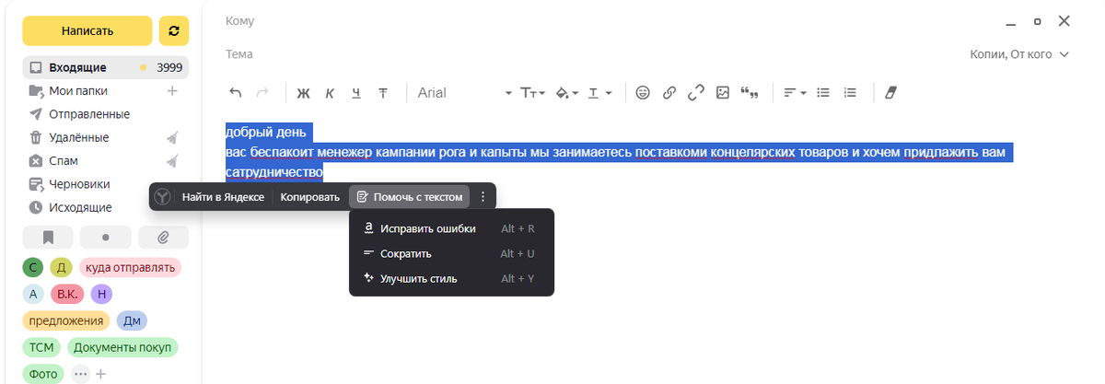Choose Копировать in selection popup
The height and width of the screenshot is (384, 1105).
pyautogui.click(x=310, y=197)
